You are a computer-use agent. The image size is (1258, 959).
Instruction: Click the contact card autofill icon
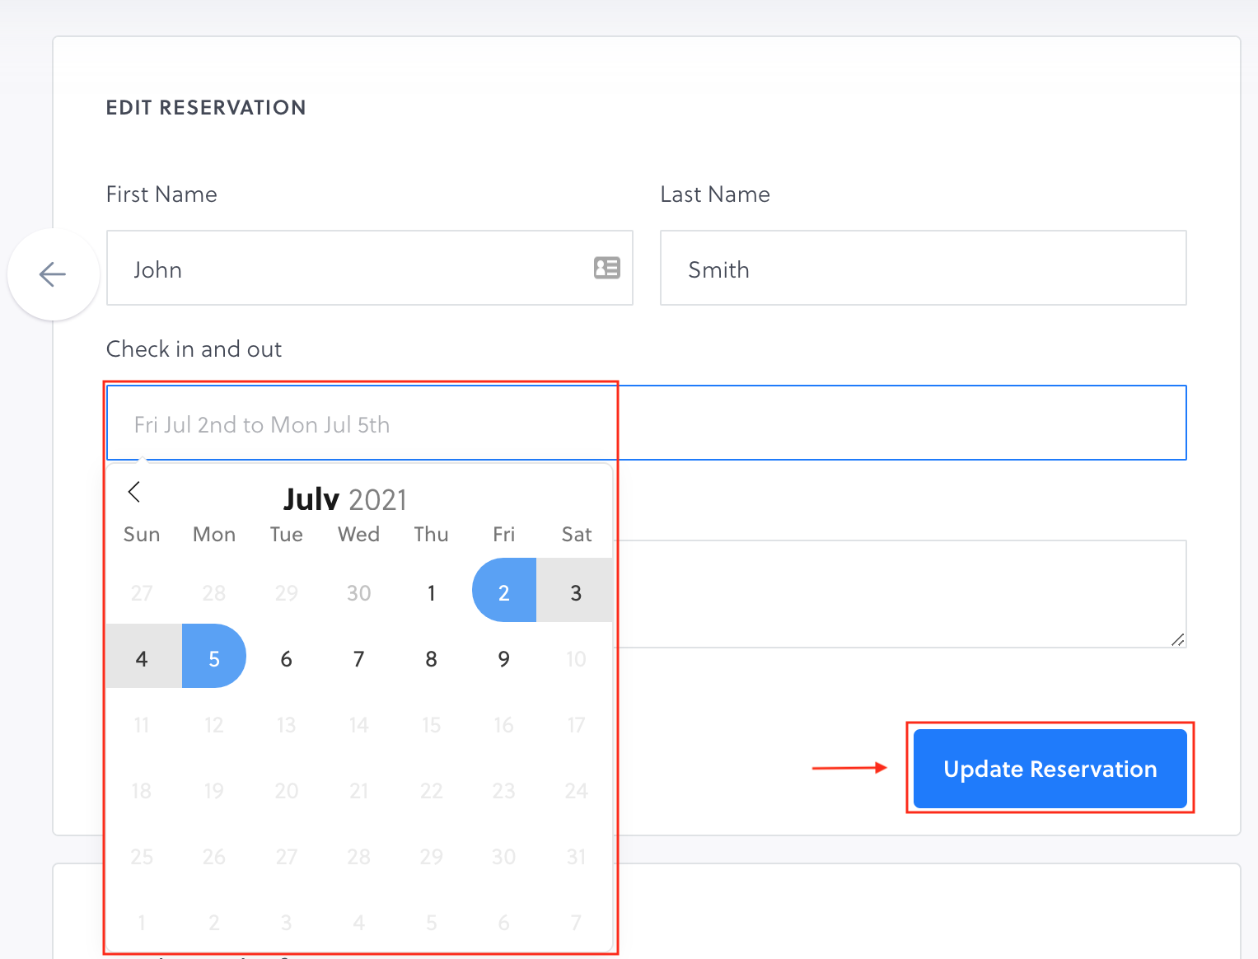point(606,268)
